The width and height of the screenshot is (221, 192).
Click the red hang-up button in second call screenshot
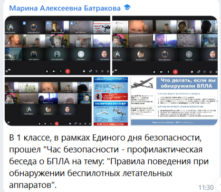click(x=175, y=72)
